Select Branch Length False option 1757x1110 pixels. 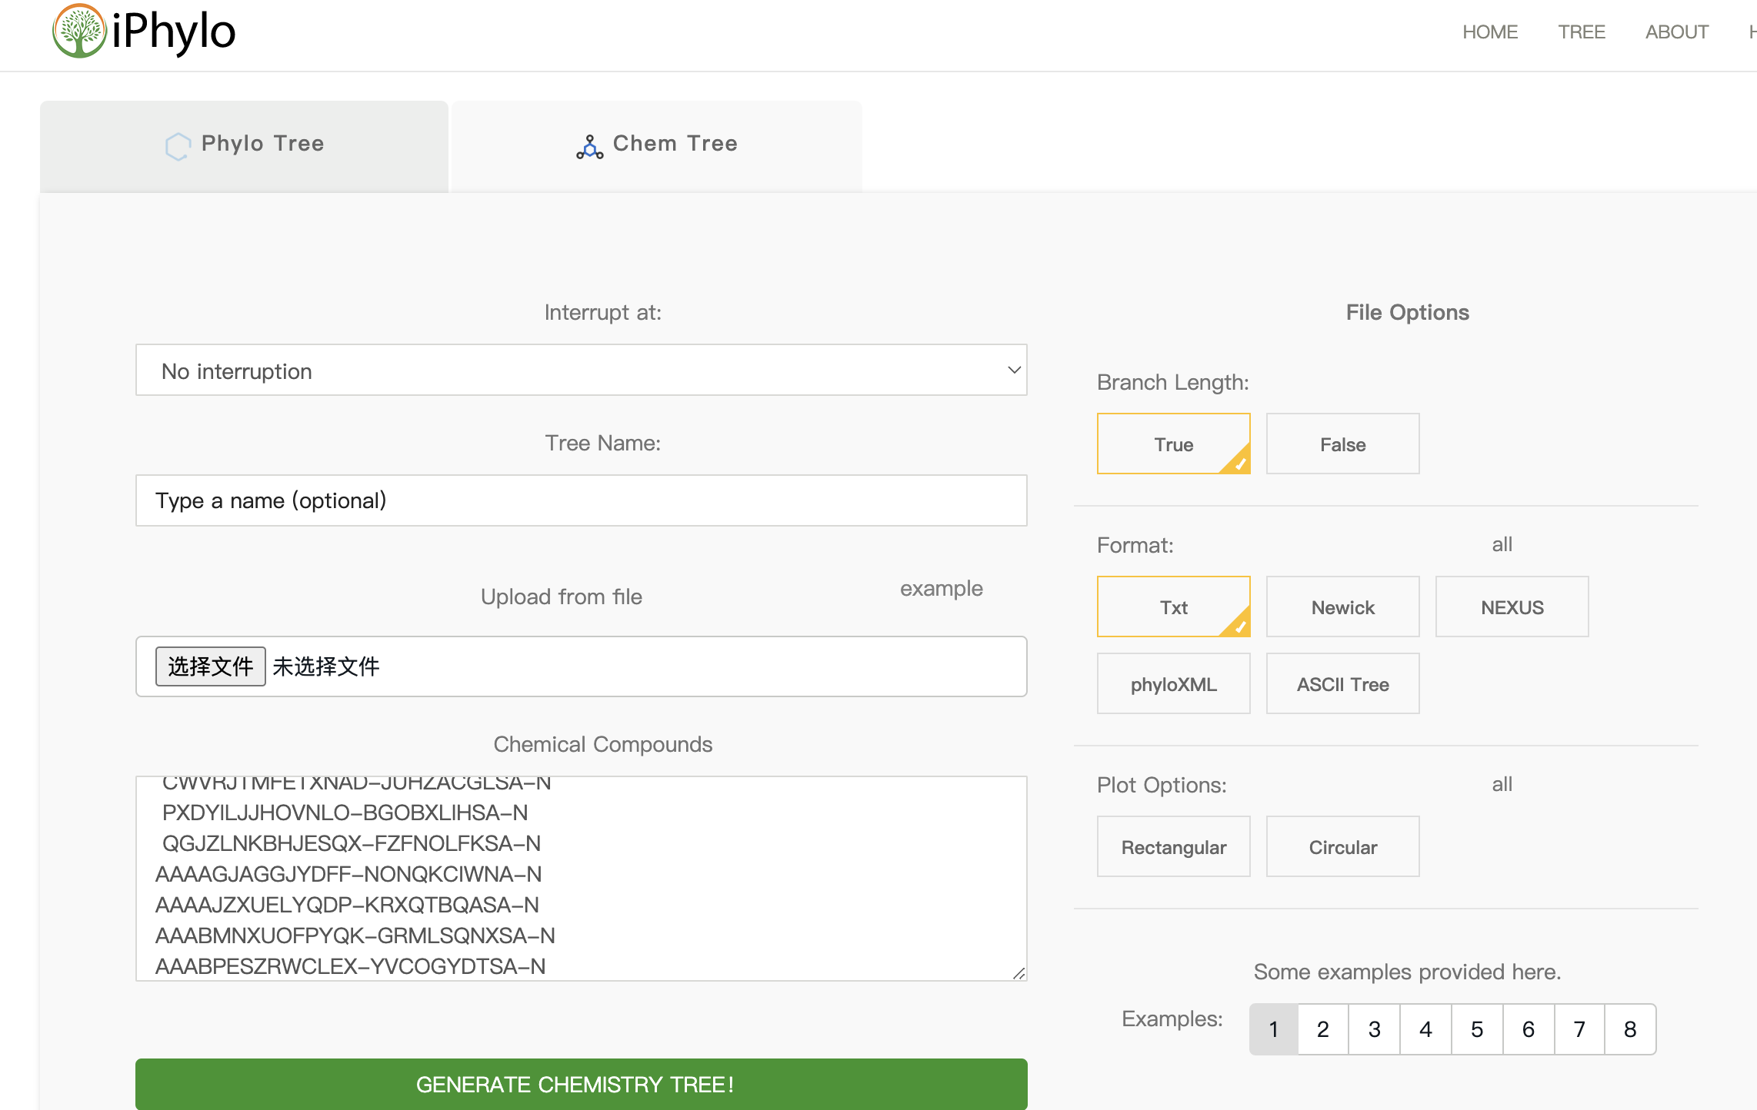tap(1342, 444)
